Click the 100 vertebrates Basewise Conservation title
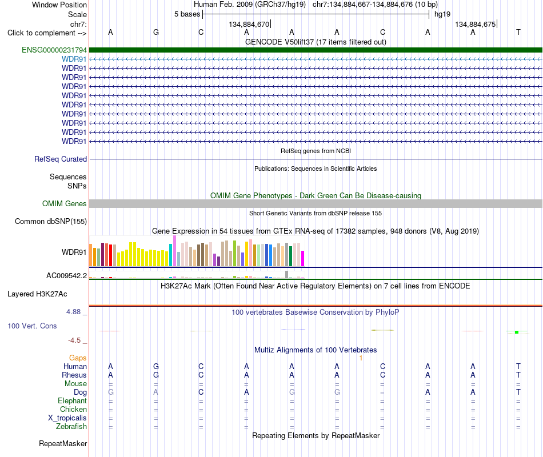 point(315,312)
